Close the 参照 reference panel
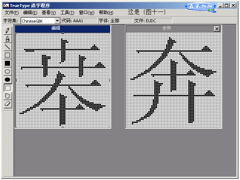The height and width of the screenshot is (180, 240). point(217,29)
